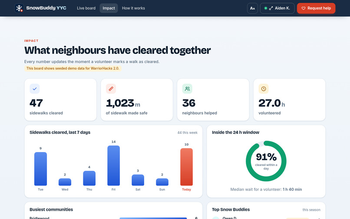Click the Bridlewood community progress bar
This screenshot has width=350, height=219.
[153, 218]
